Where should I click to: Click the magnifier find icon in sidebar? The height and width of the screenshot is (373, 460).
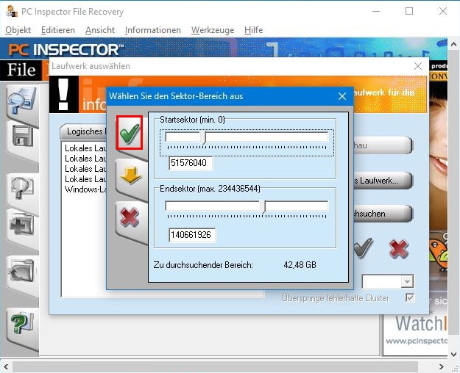tap(22, 188)
